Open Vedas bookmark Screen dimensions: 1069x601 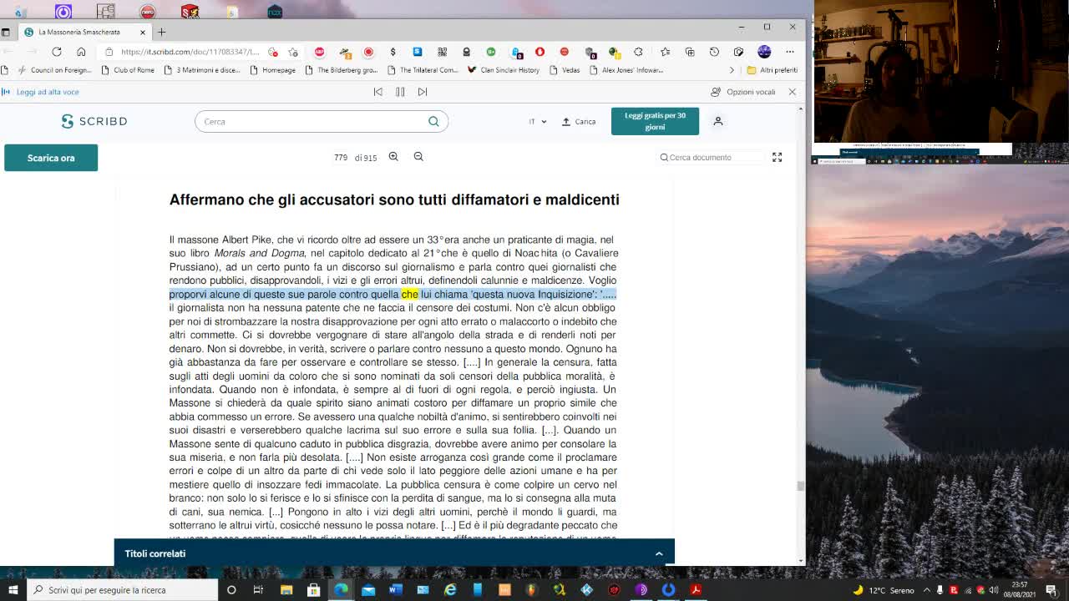[x=565, y=70]
